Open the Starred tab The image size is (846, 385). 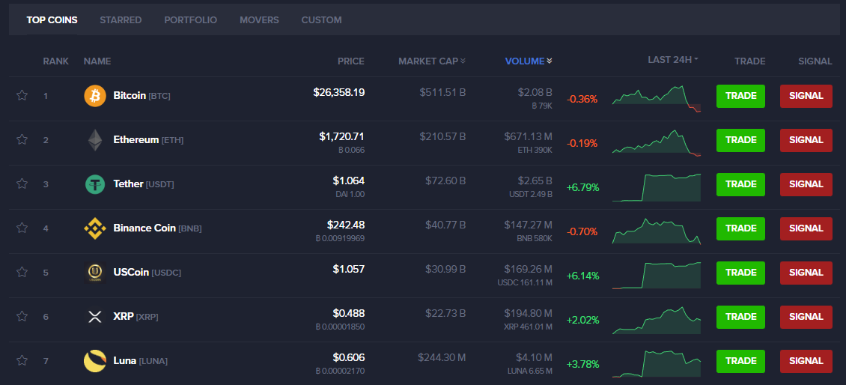(121, 20)
